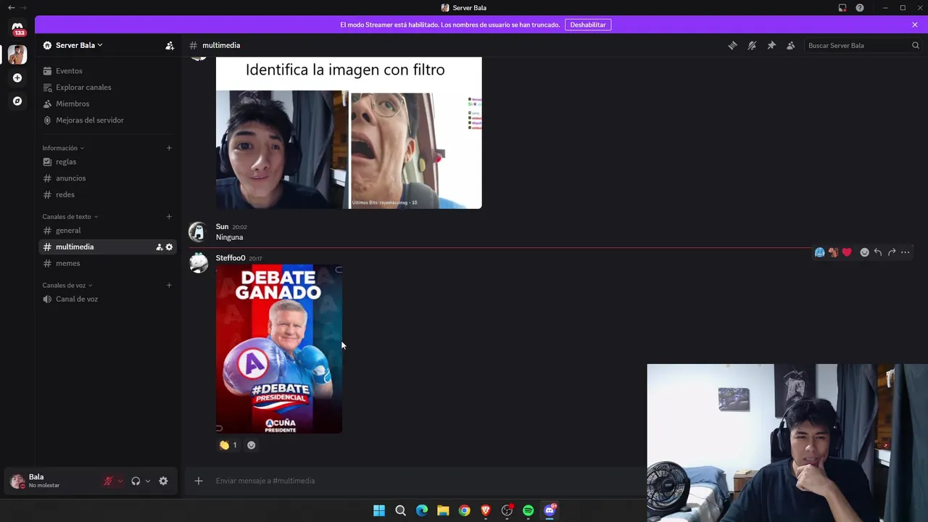Screen dimensions: 928x522
Task: Open Sun's avatar profile
Action: 198,231
